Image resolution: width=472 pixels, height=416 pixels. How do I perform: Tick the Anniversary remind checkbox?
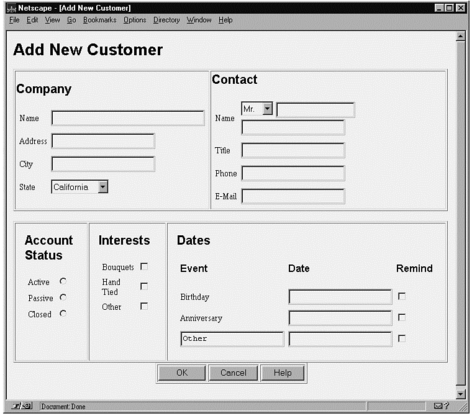click(402, 317)
